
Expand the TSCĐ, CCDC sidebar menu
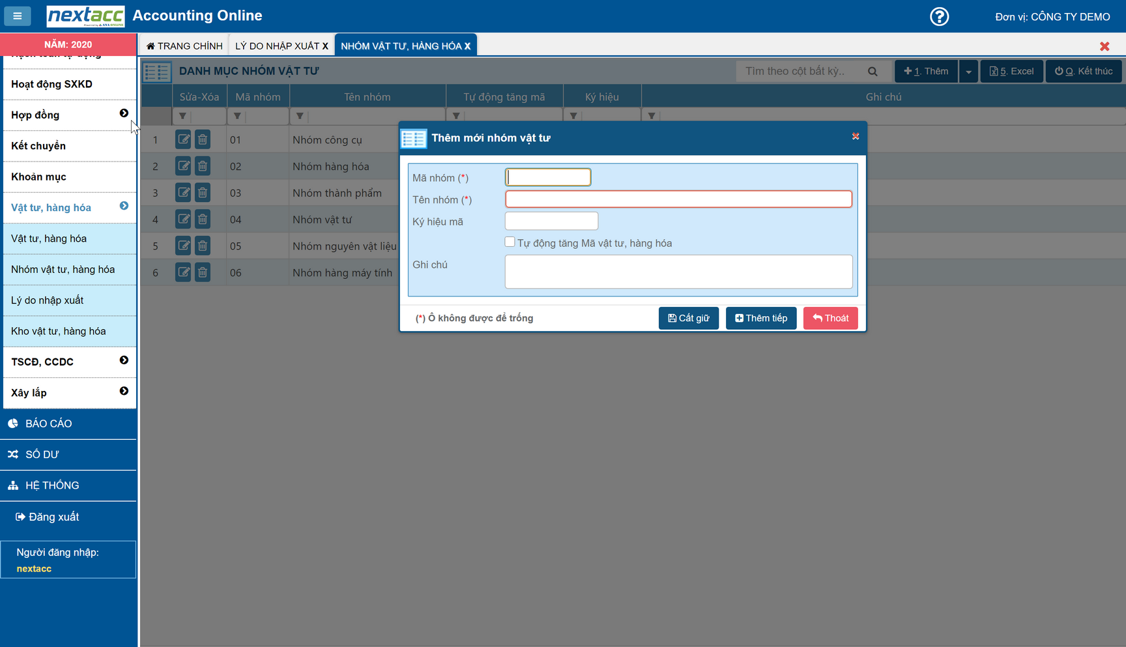click(124, 360)
